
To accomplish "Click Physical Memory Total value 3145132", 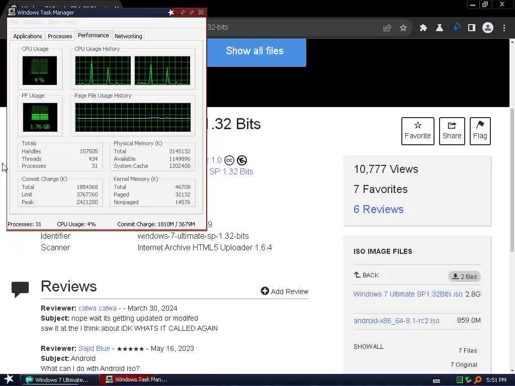I will point(180,151).
